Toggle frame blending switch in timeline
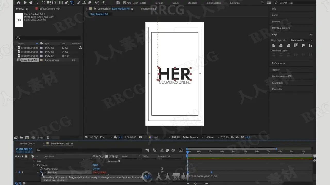 pos(168,150)
